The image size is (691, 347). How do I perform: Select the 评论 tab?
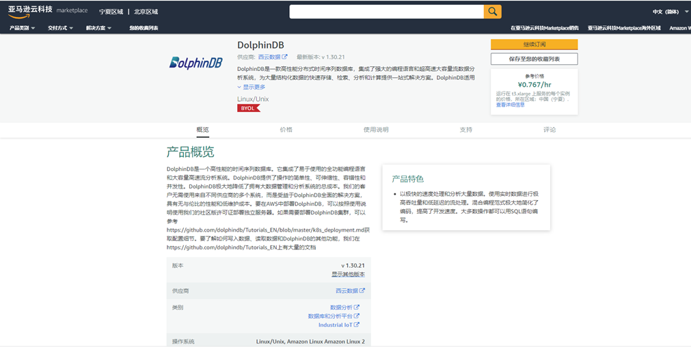coord(550,130)
